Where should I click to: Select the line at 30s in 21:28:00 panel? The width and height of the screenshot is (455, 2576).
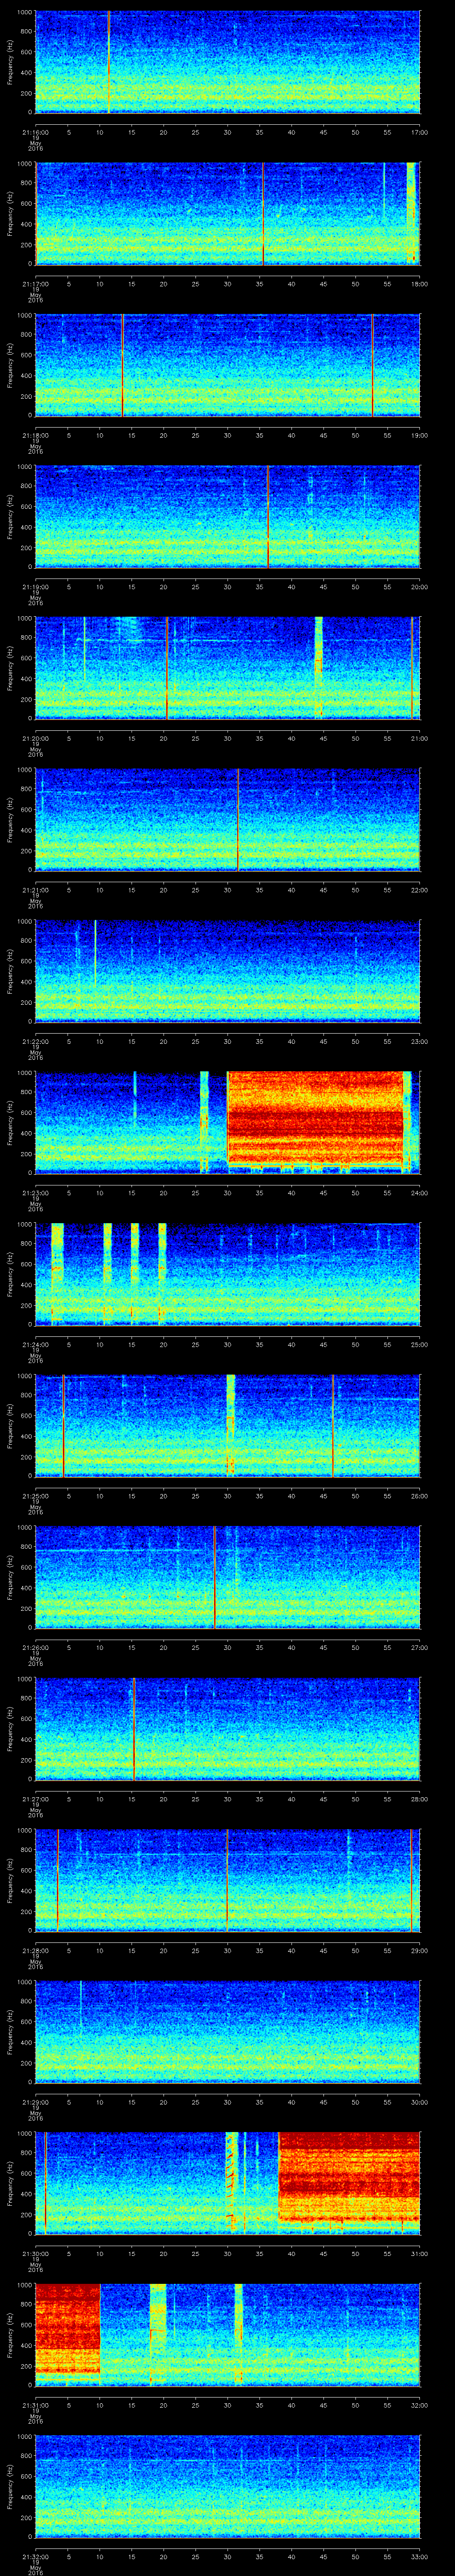pos(227,1880)
